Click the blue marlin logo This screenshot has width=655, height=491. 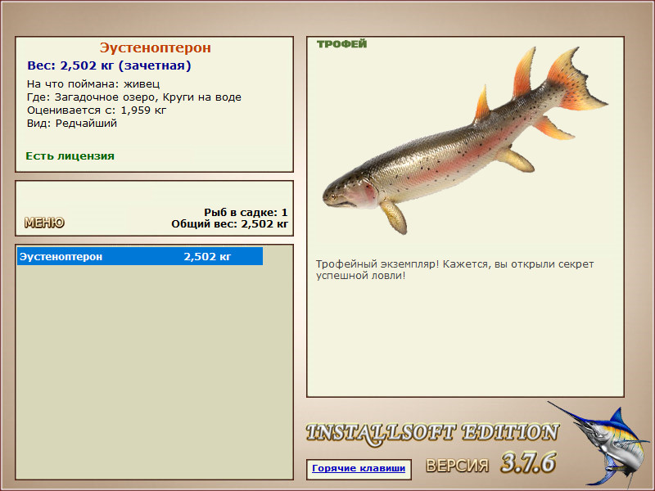click(x=600, y=444)
